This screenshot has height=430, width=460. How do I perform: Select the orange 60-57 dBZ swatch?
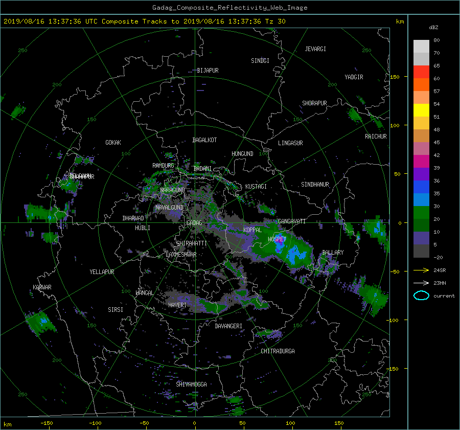point(421,84)
